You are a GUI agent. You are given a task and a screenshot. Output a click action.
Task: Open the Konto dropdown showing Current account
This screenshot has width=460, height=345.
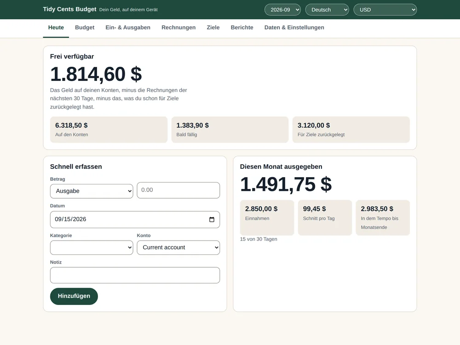click(178, 247)
